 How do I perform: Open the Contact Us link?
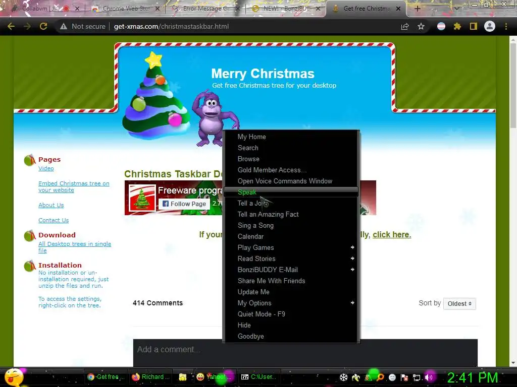[x=54, y=220]
